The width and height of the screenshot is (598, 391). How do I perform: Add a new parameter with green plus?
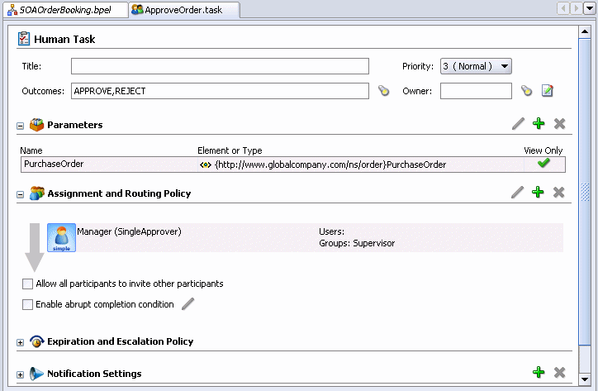pos(539,123)
